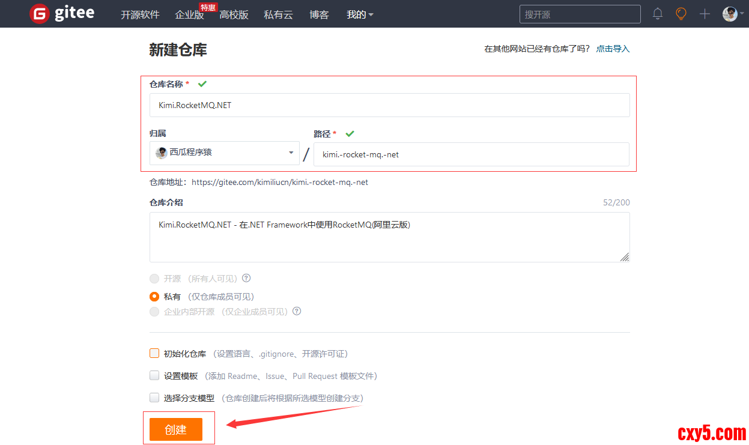Open the 企业版 navigation item

[189, 14]
